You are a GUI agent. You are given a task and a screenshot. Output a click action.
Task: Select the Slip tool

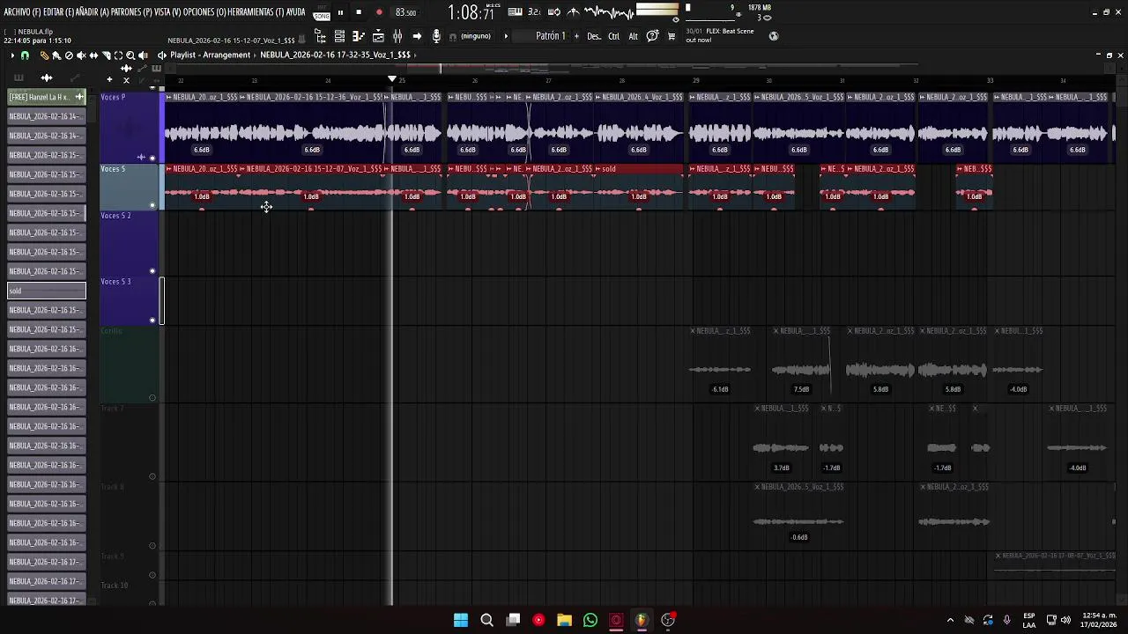[93, 55]
